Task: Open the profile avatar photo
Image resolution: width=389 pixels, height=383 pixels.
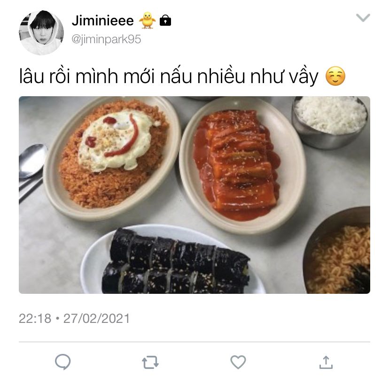Action: pyautogui.click(x=41, y=33)
